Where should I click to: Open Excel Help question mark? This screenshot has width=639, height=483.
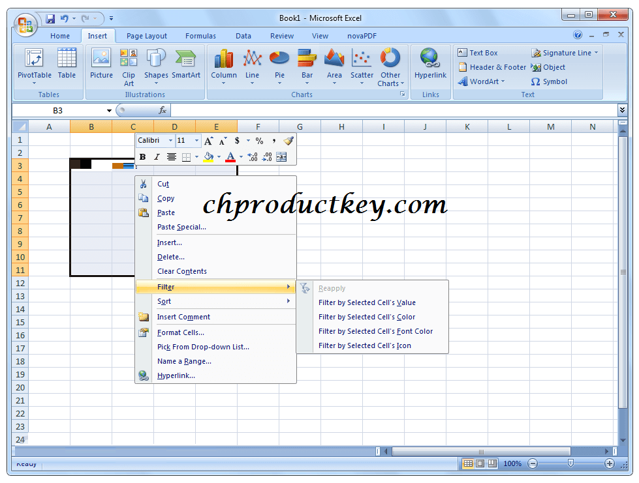tap(578, 35)
